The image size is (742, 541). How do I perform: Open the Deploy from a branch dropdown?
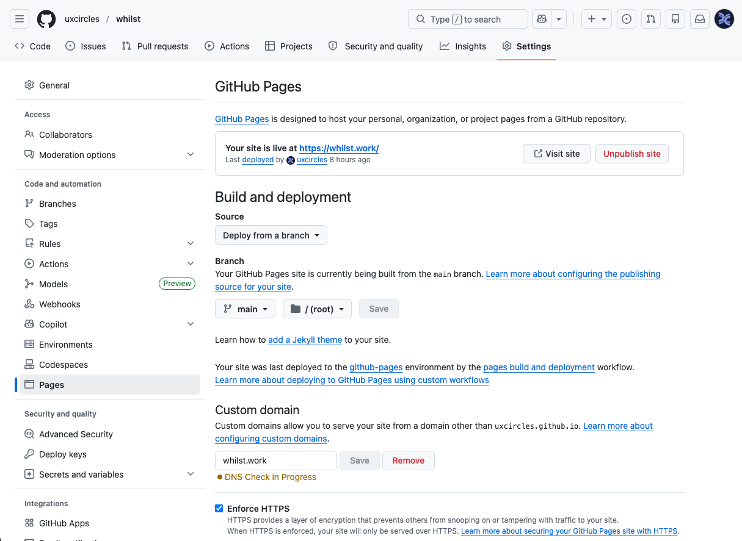click(x=271, y=235)
